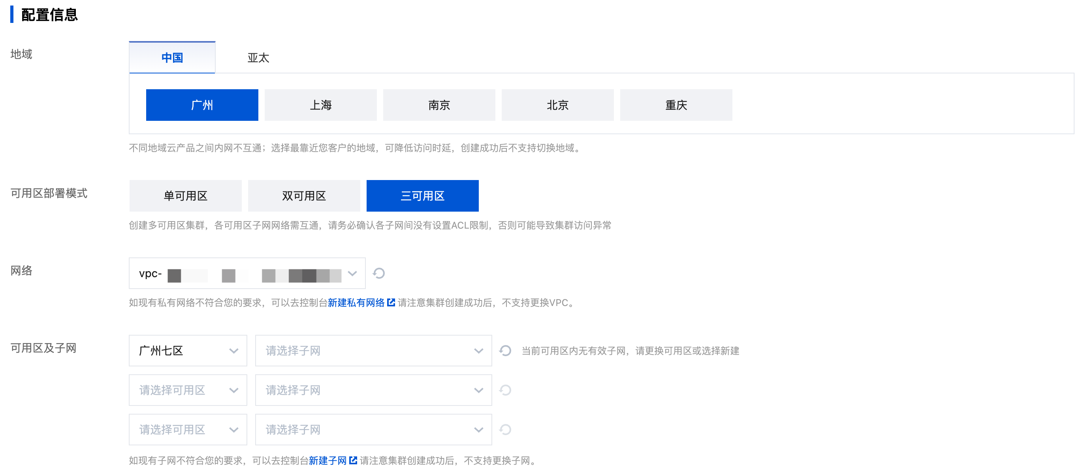Switch to the 中国 region tab
Screen dimensions: 1084x473
(x=172, y=58)
